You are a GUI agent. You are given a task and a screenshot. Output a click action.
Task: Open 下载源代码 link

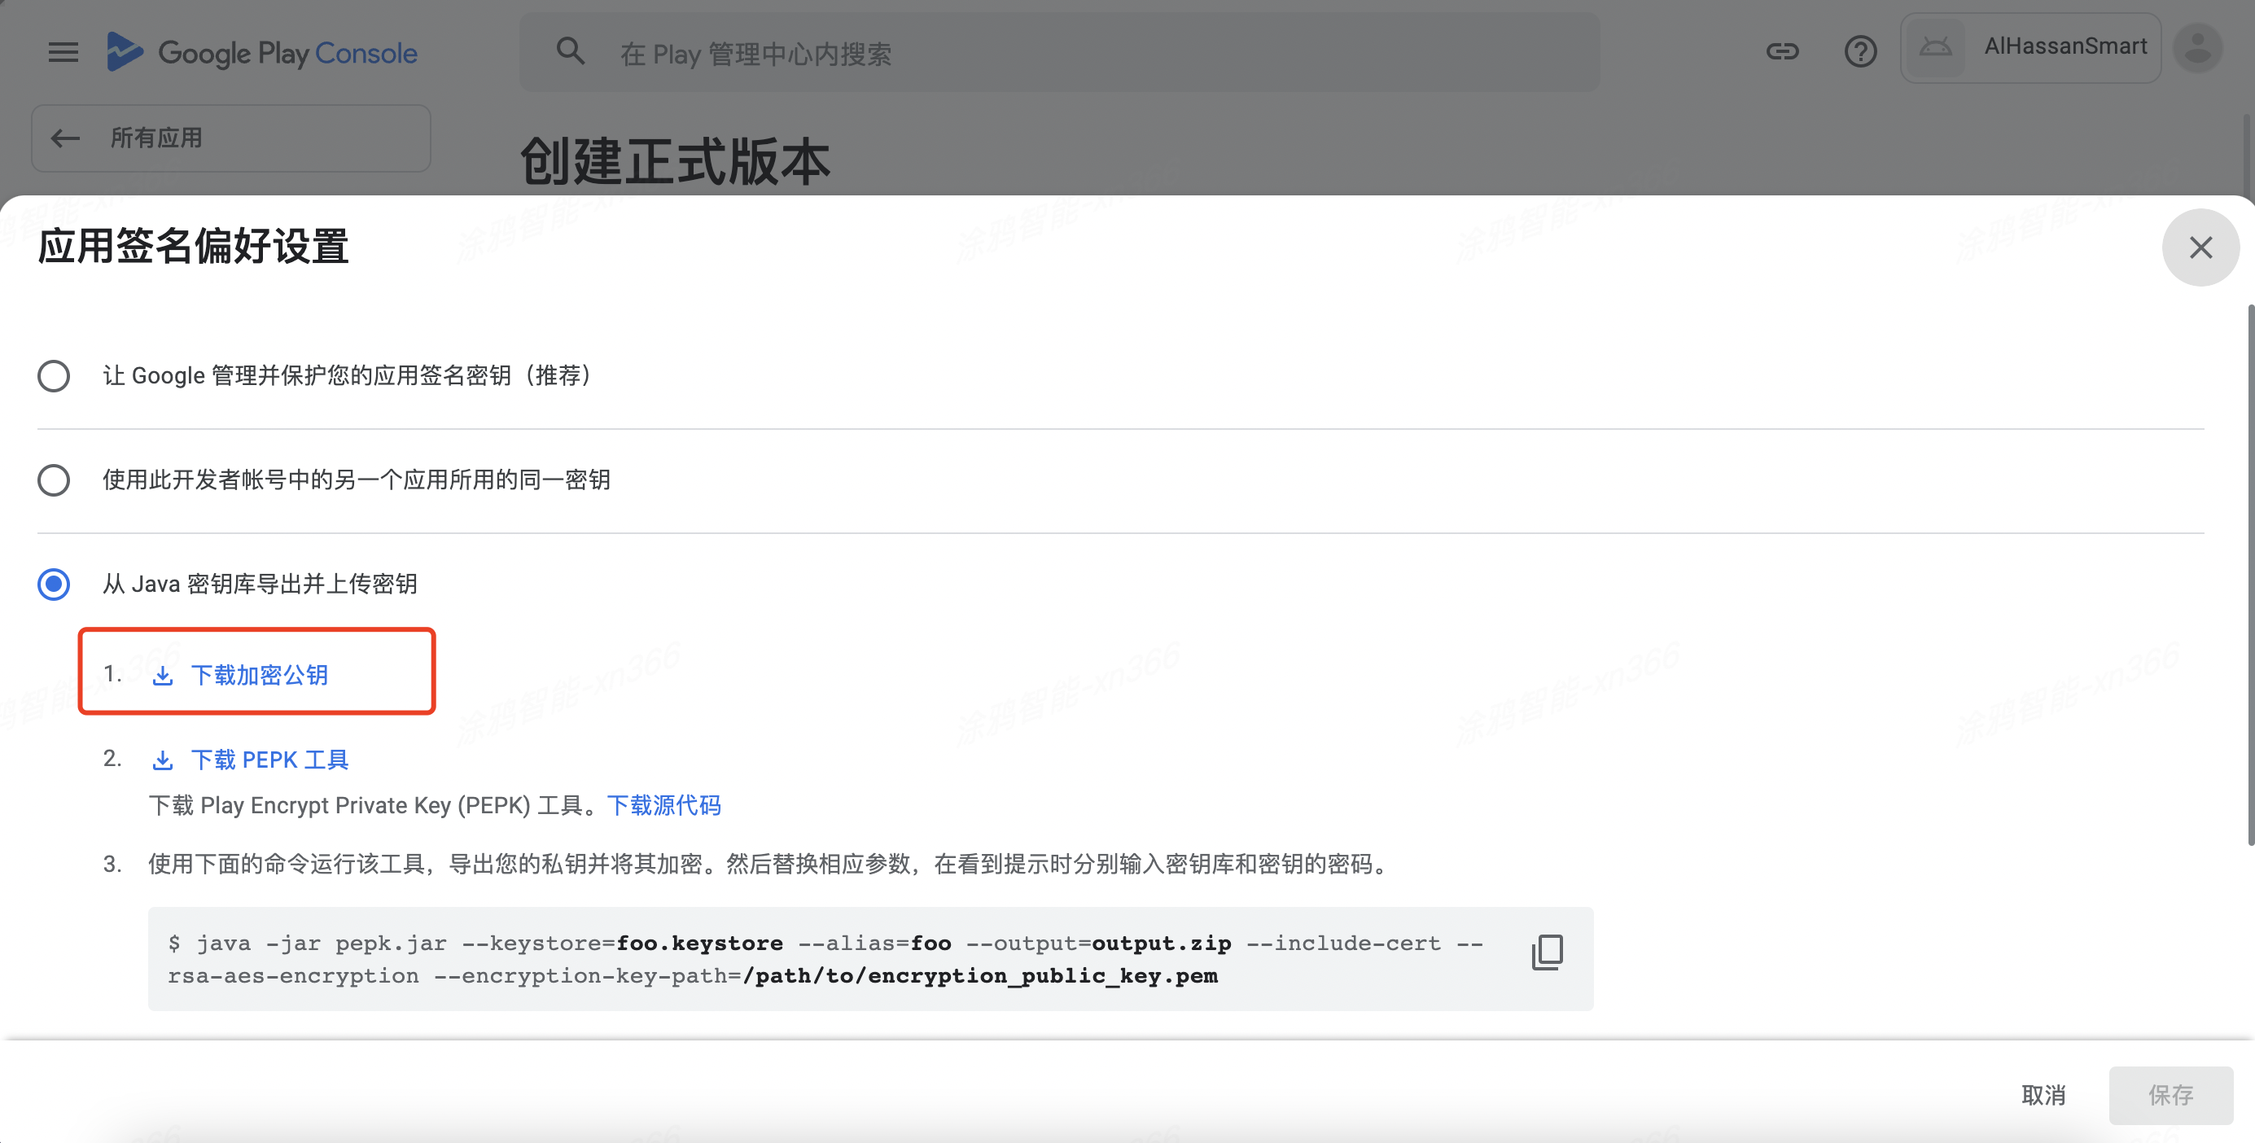click(x=663, y=805)
